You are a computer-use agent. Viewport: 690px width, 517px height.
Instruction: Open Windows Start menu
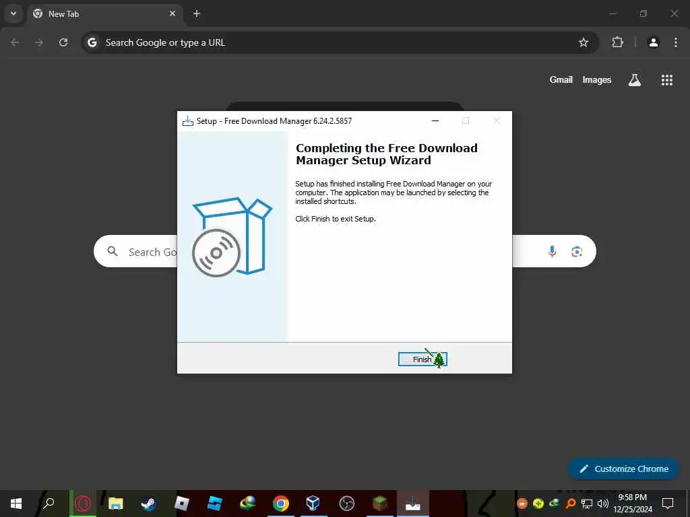[x=16, y=504]
